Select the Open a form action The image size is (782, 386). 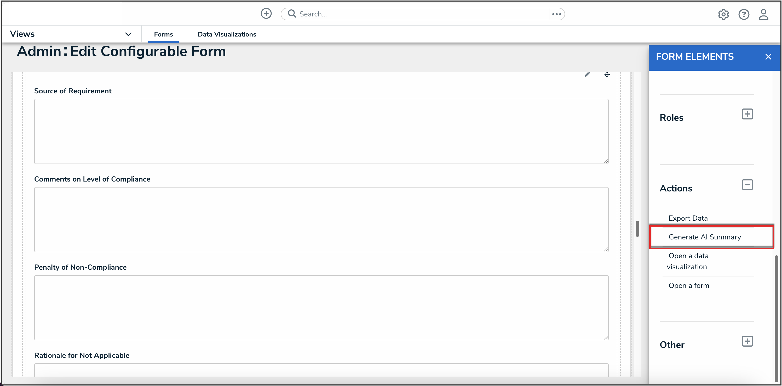click(688, 285)
